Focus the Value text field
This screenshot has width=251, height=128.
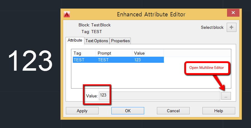click(159, 96)
